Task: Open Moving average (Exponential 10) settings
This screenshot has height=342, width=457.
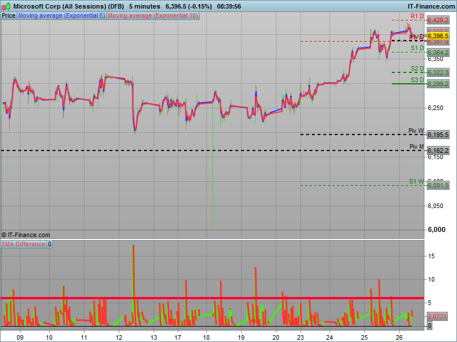Action: tap(153, 16)
